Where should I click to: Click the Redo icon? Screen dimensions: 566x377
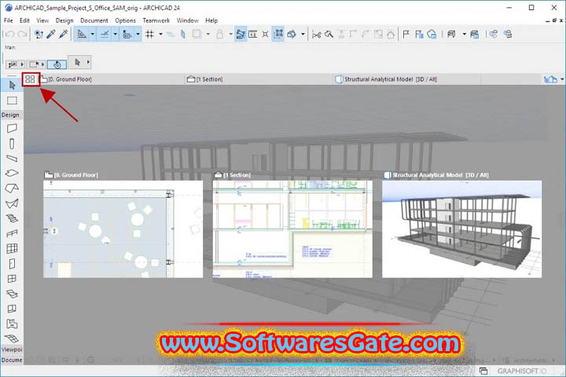coord(22,35)
